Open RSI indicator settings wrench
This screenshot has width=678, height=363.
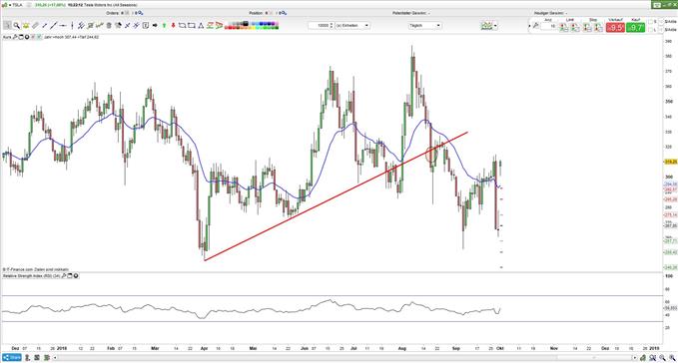point(64,275)
